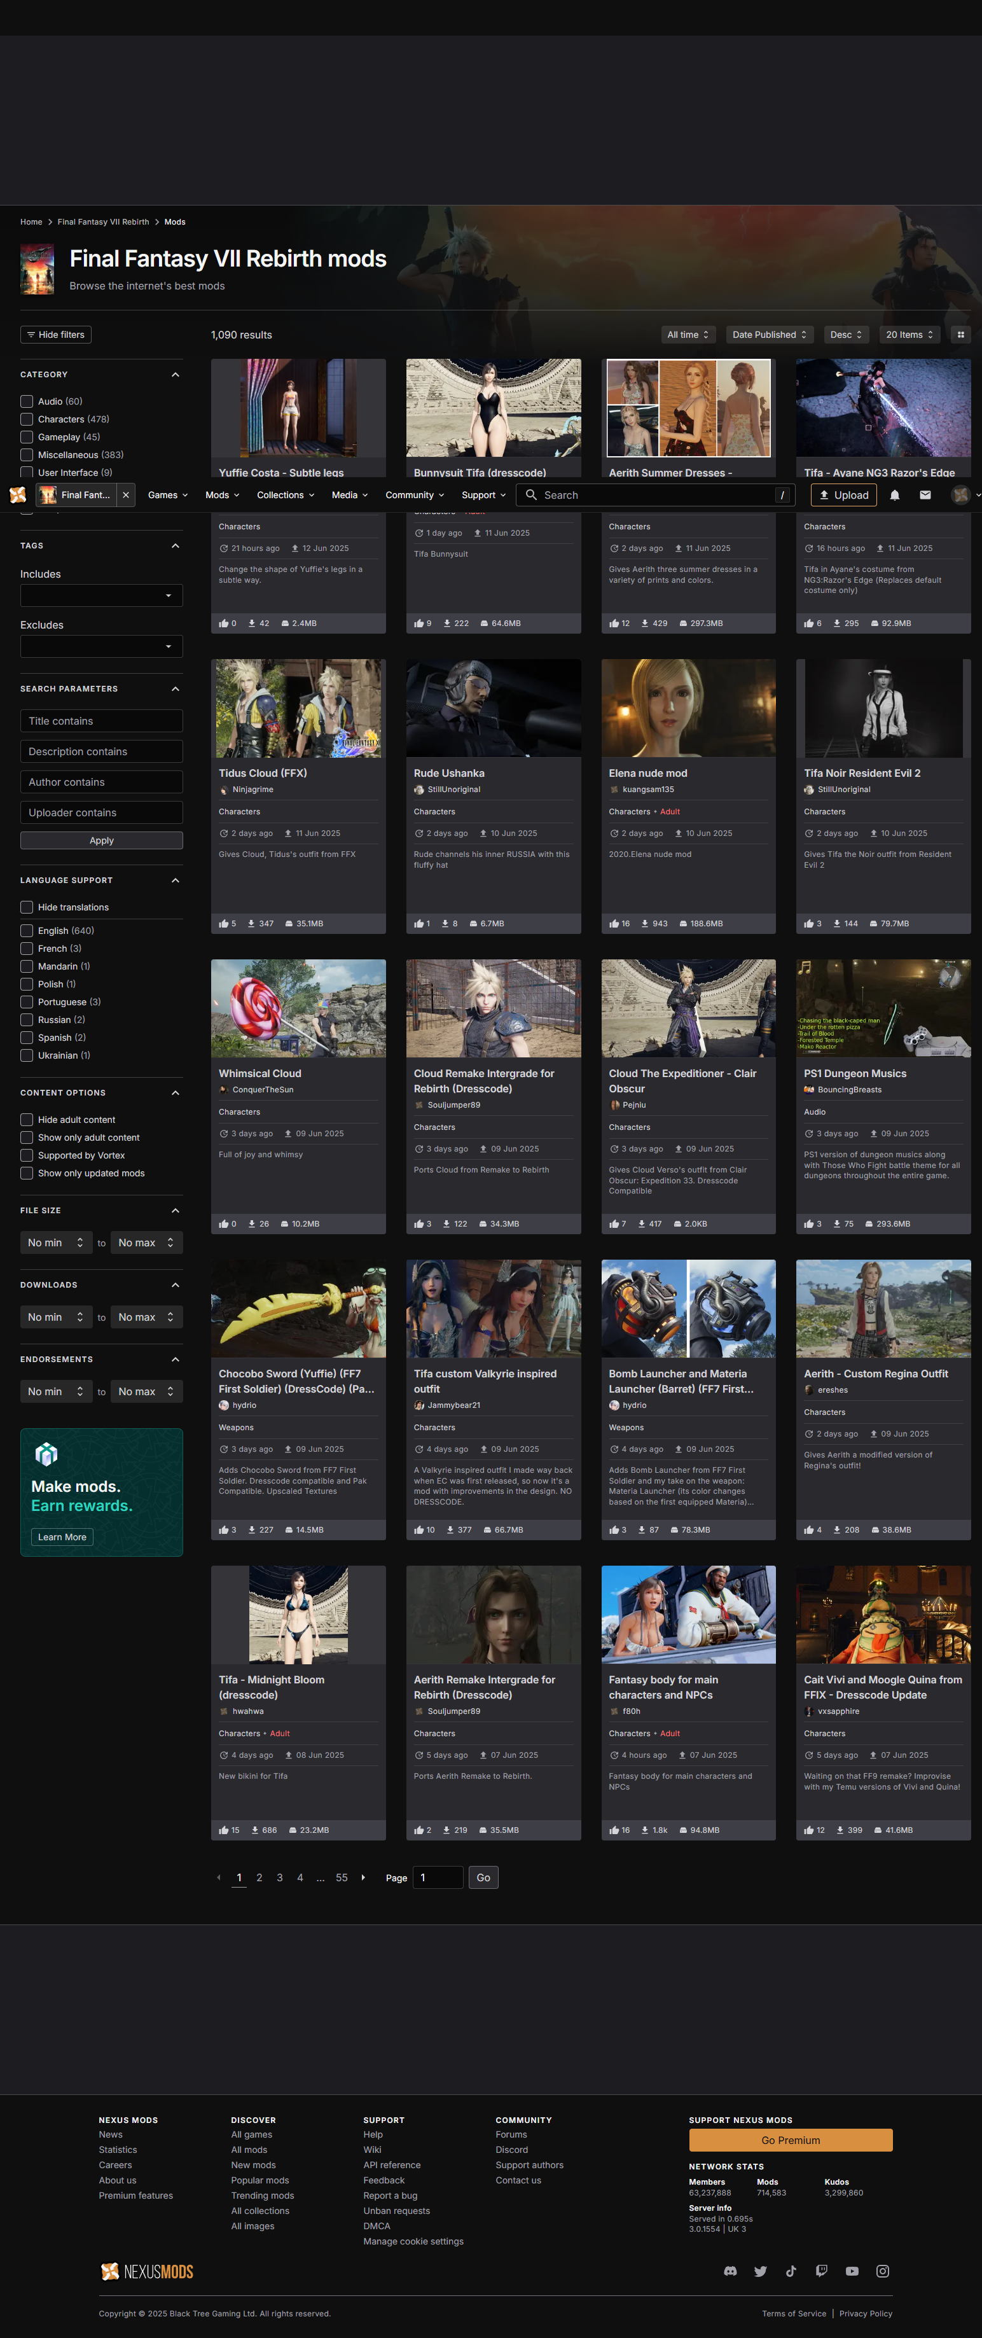
Task: Open TikTok icon in the footer
Action: pyautogui.click(x=791, y=2271)
